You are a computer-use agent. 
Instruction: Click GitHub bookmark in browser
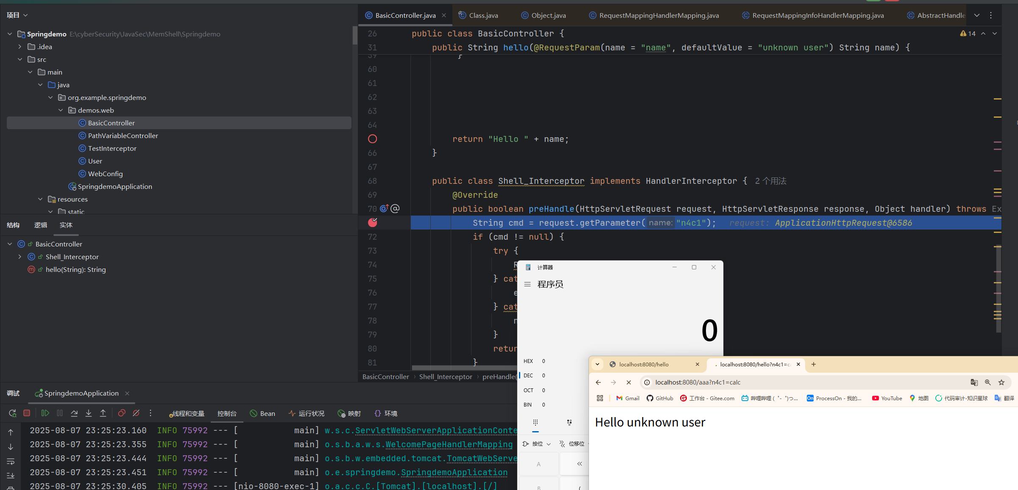(660, 398)
